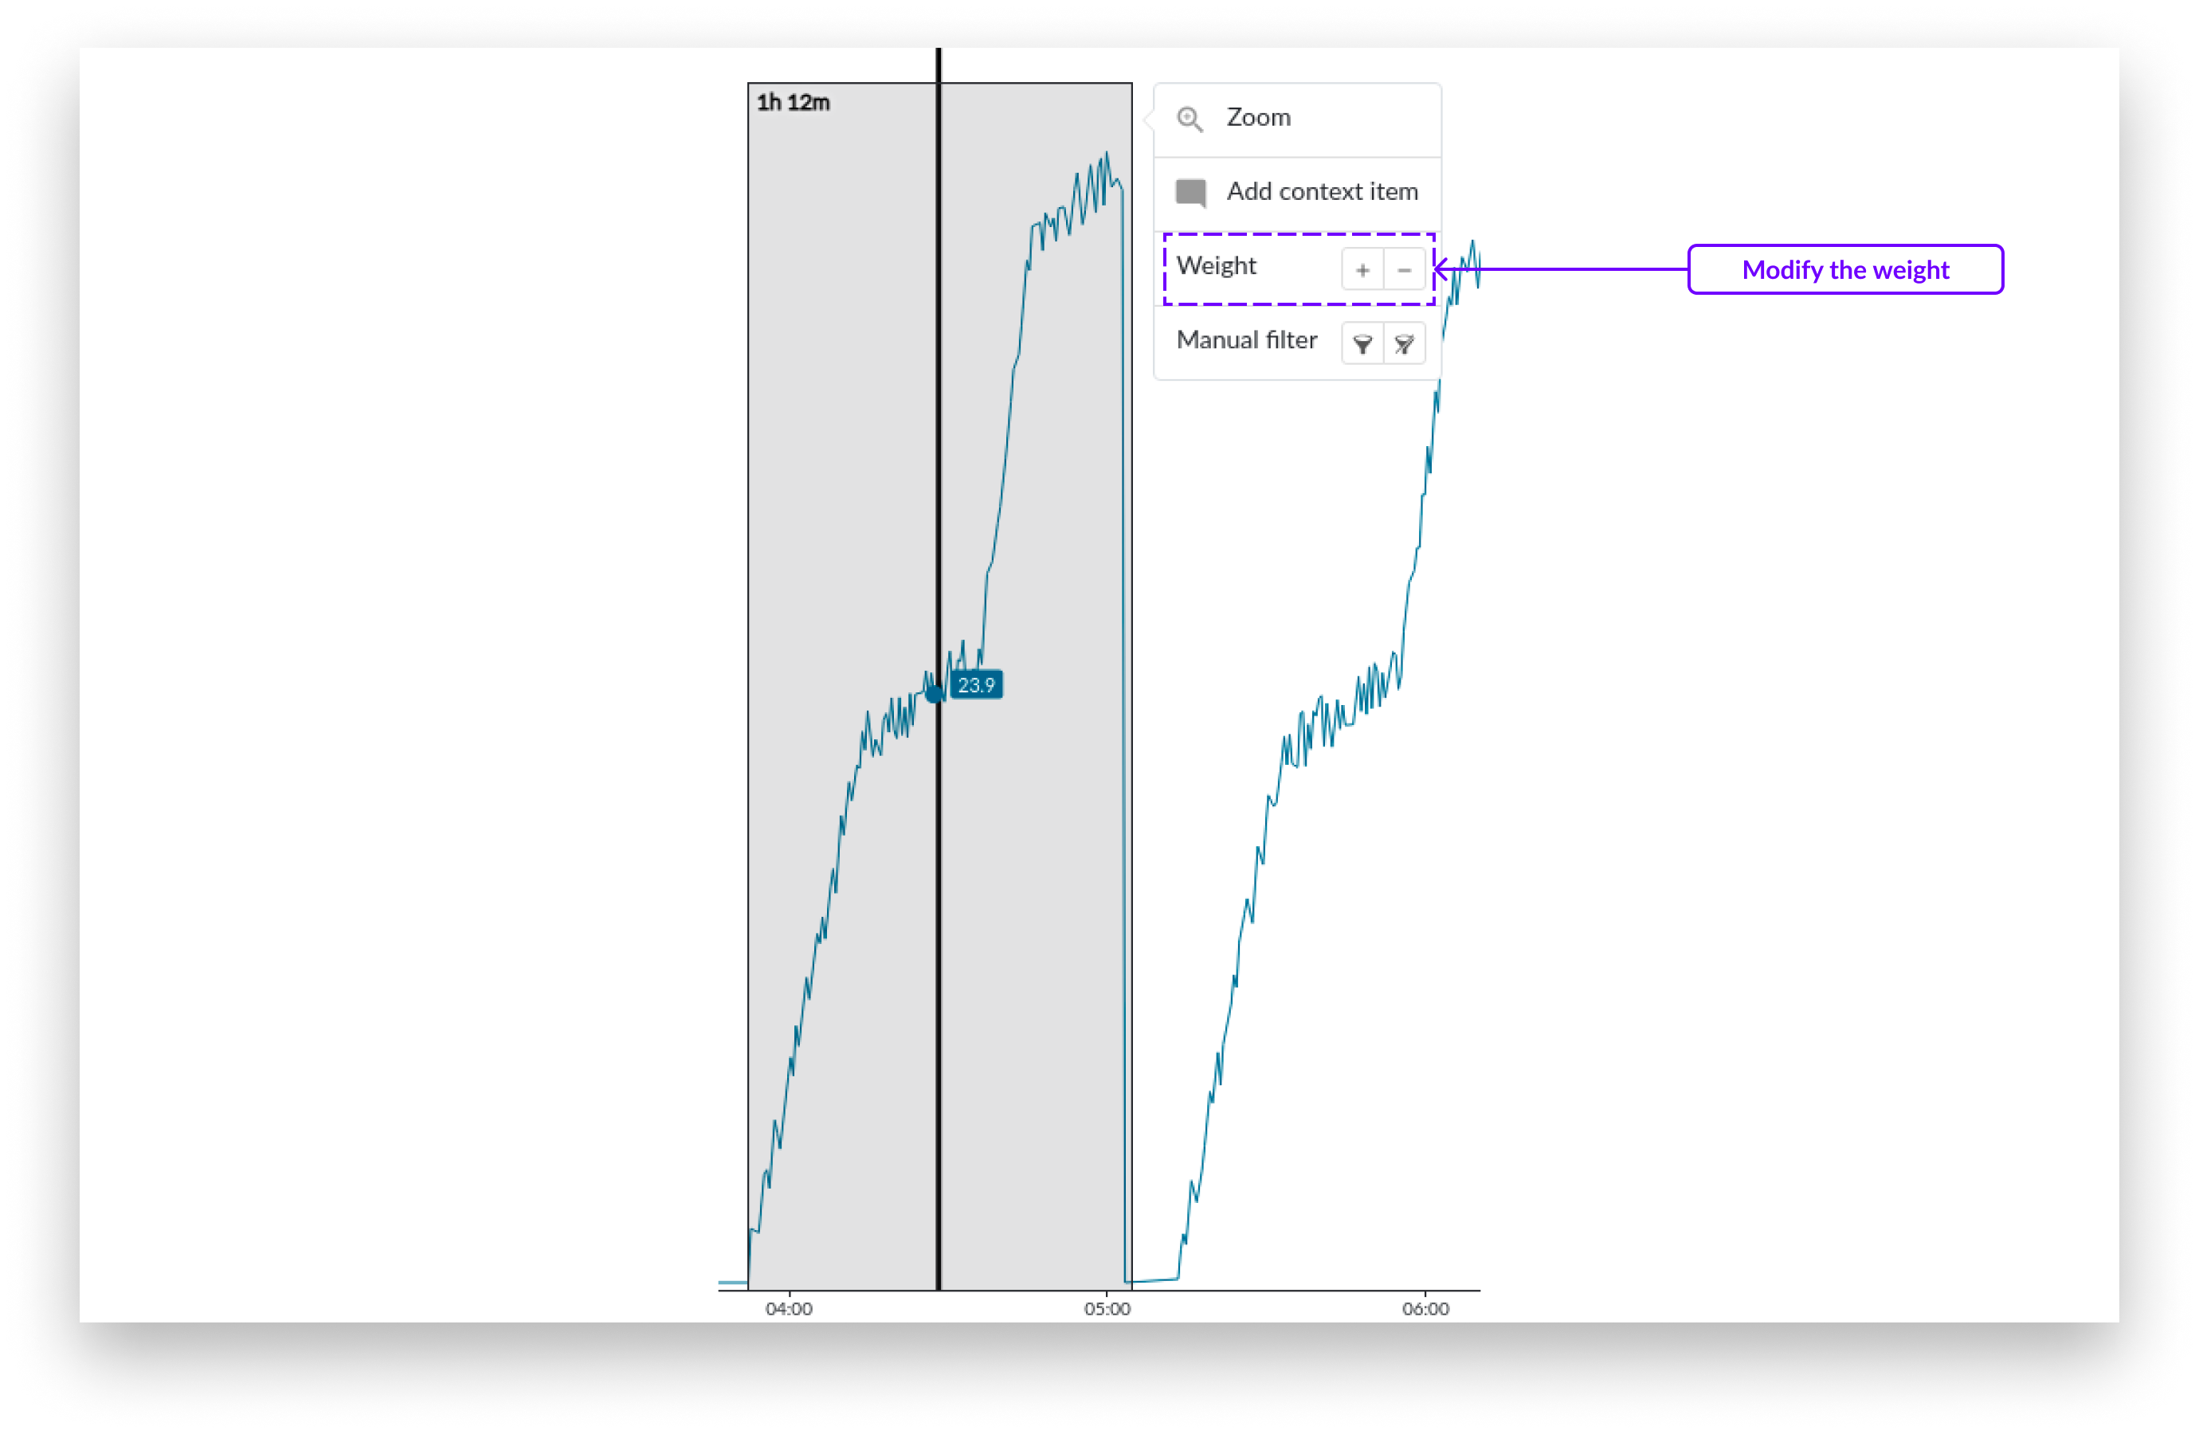The image size is (2199, 1434).
Task: Apply manual filter with funnel icon
Action: pyautogui.click(x=1362, y=345)
